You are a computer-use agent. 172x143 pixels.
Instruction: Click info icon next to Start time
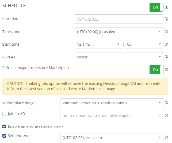[166, 44]
